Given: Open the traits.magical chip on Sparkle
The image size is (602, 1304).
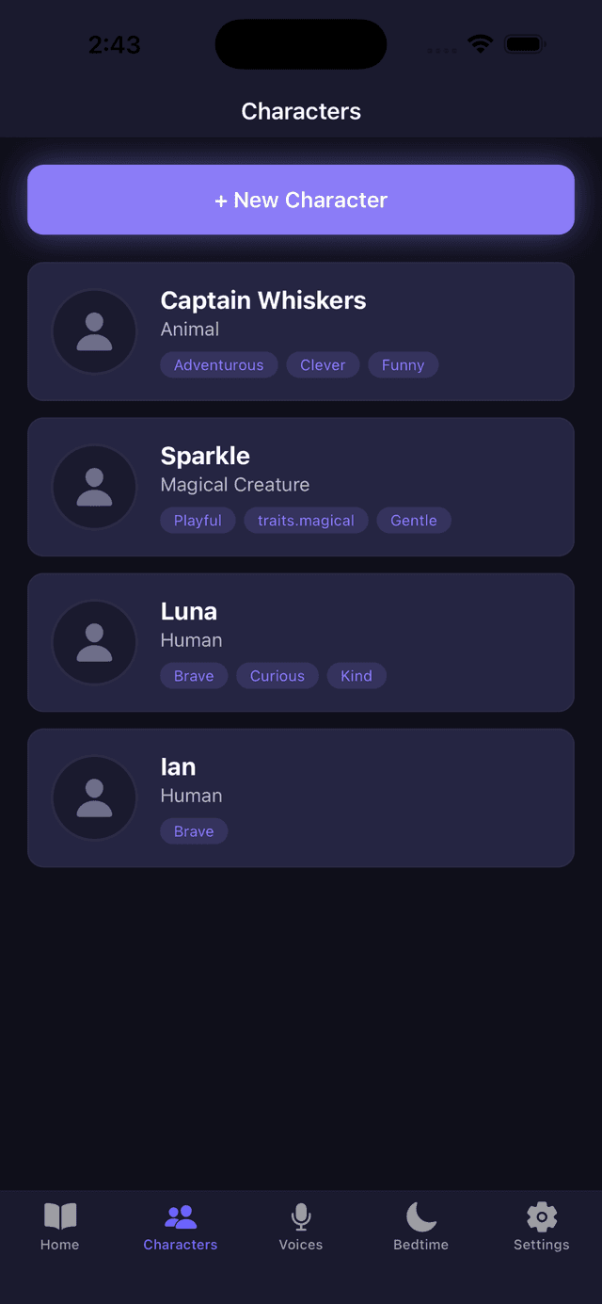Looking at the screenshot, I should [x=306, y=520].
